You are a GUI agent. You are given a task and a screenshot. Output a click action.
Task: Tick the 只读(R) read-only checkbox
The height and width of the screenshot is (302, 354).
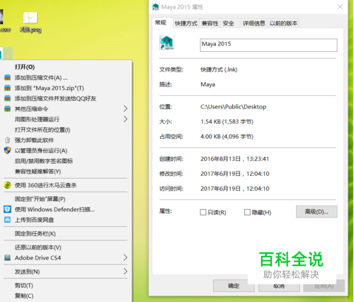[x=203, y=212]
